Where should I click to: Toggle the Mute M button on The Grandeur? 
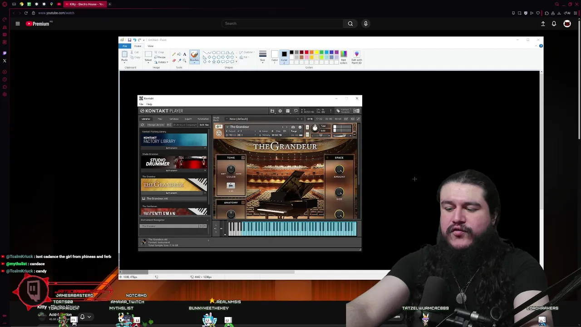pyautogui.click(x=307, y=134)
